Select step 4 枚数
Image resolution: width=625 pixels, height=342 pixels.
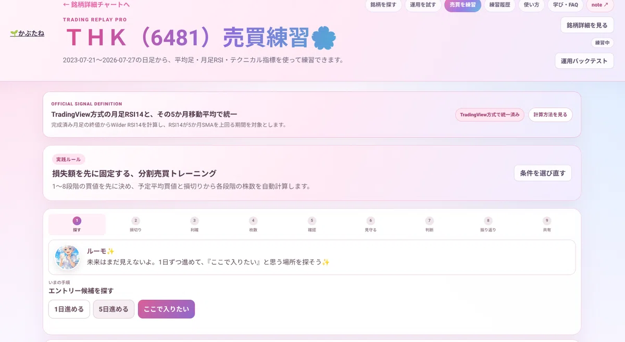[253, 225]
